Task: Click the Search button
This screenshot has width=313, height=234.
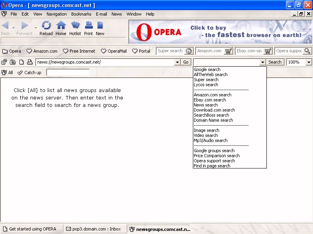Action: [275, 62]
